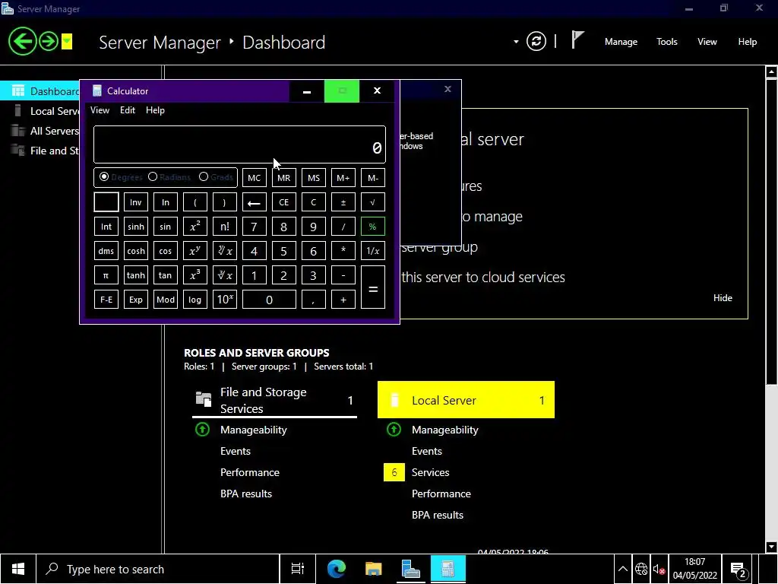Open the yellow Local Server tile header
Screen dimensions: 778x584
click(x=466, y=400)
